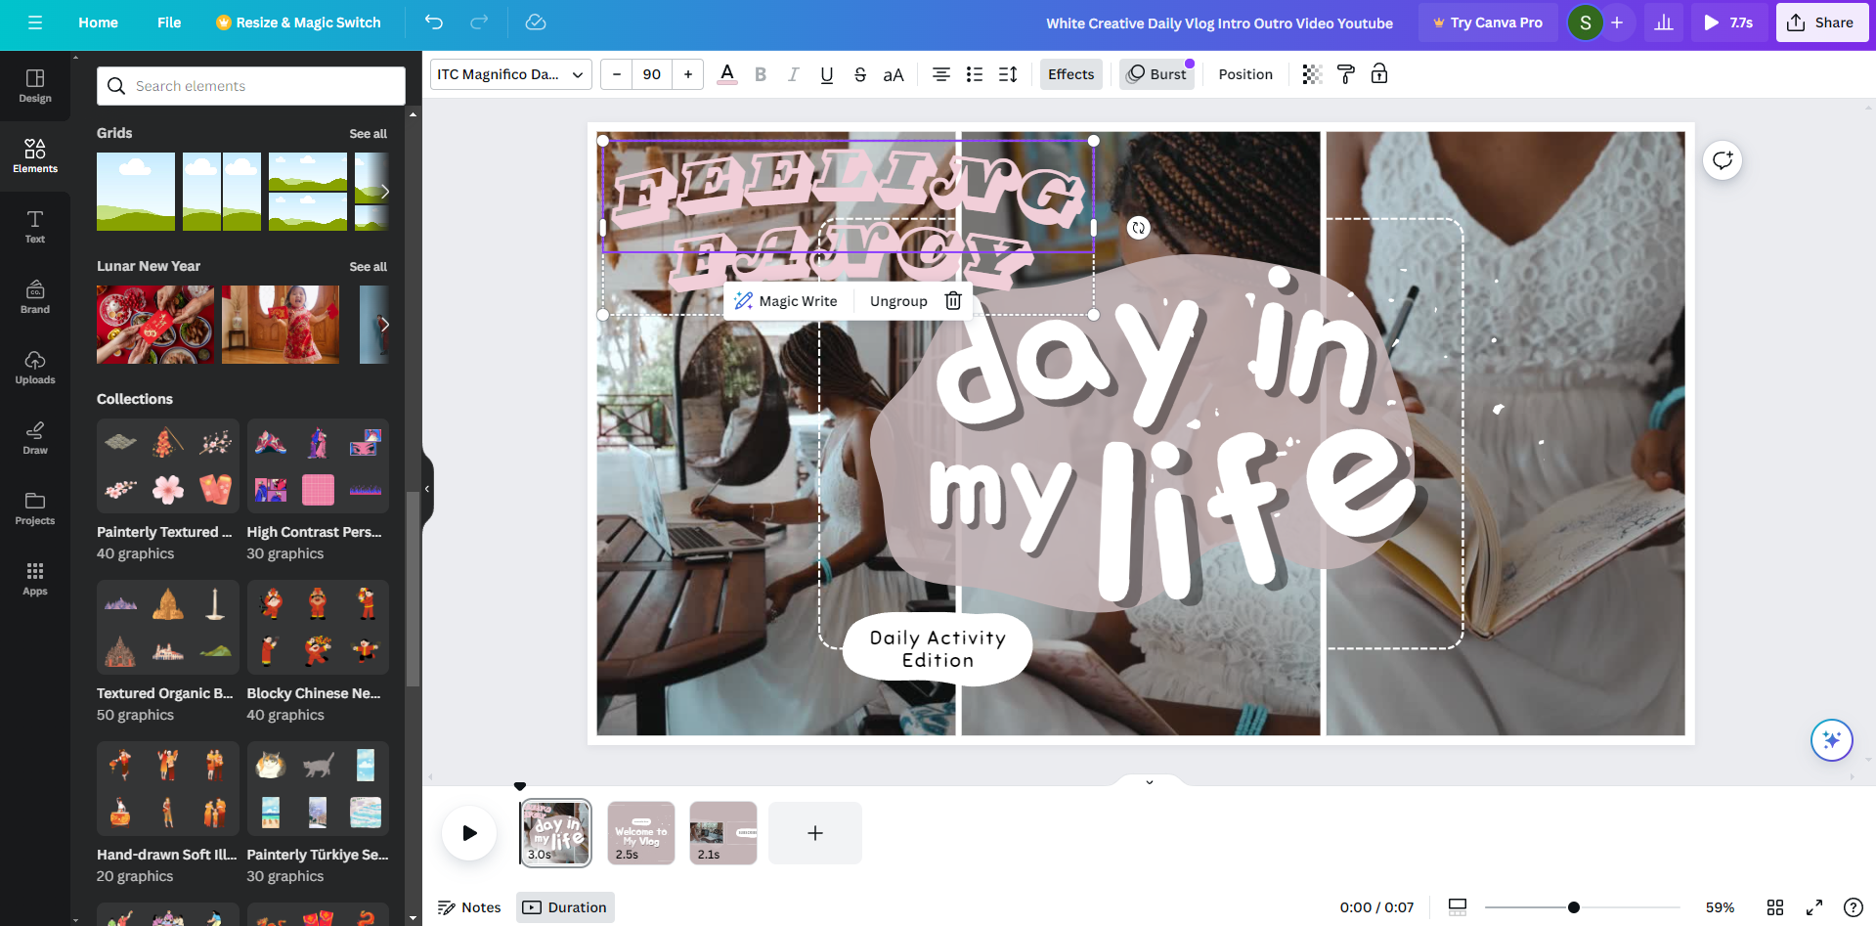Viewport: 1876px width, 926px height.
Task: Toggle underline formatting
Action: coord(827,74)
